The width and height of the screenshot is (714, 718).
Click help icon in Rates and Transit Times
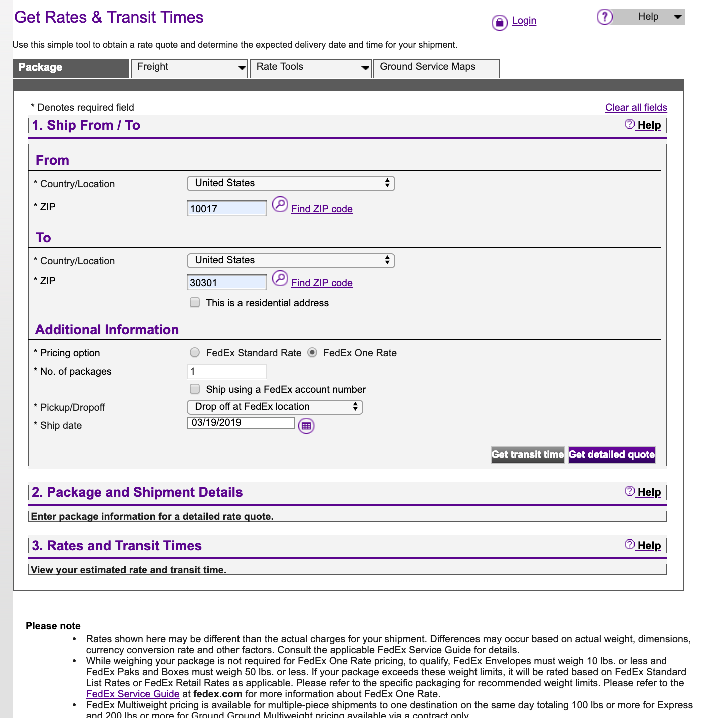(630, 545)
